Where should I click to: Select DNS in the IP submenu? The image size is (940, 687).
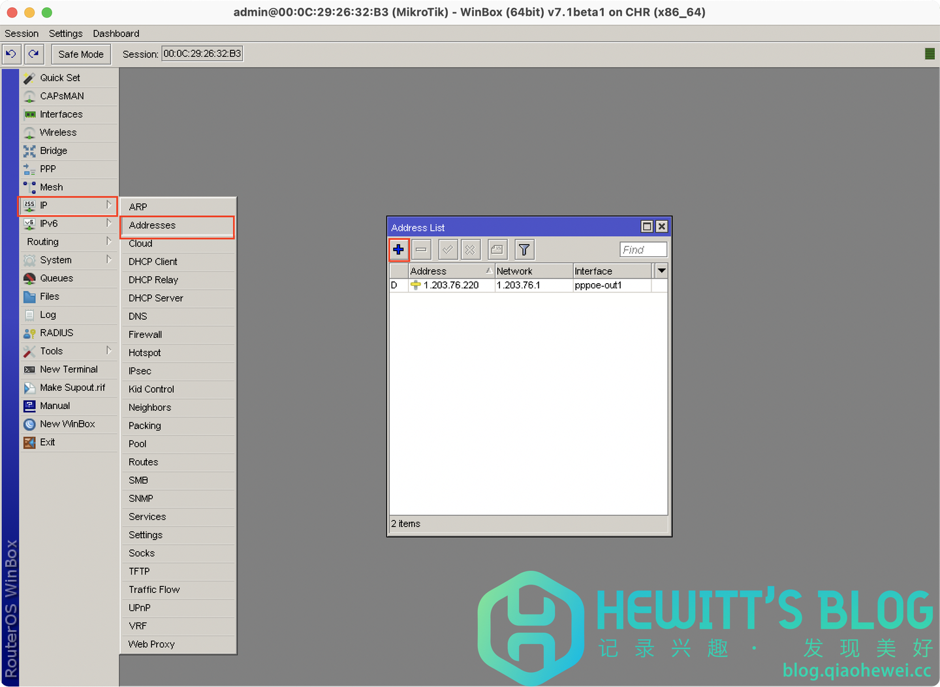[x=178, y=316]
